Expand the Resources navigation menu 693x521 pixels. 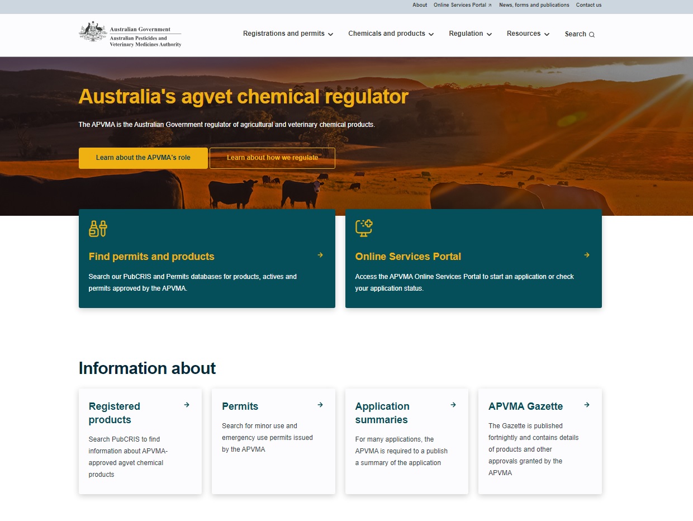point(528,34)
